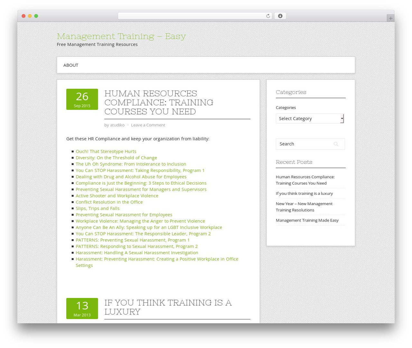Open Slips, Trips and Falls link

point(98,208)
